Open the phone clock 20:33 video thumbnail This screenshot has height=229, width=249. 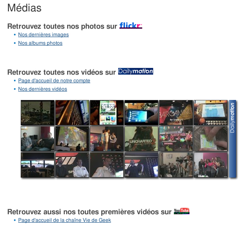point(107,113)
